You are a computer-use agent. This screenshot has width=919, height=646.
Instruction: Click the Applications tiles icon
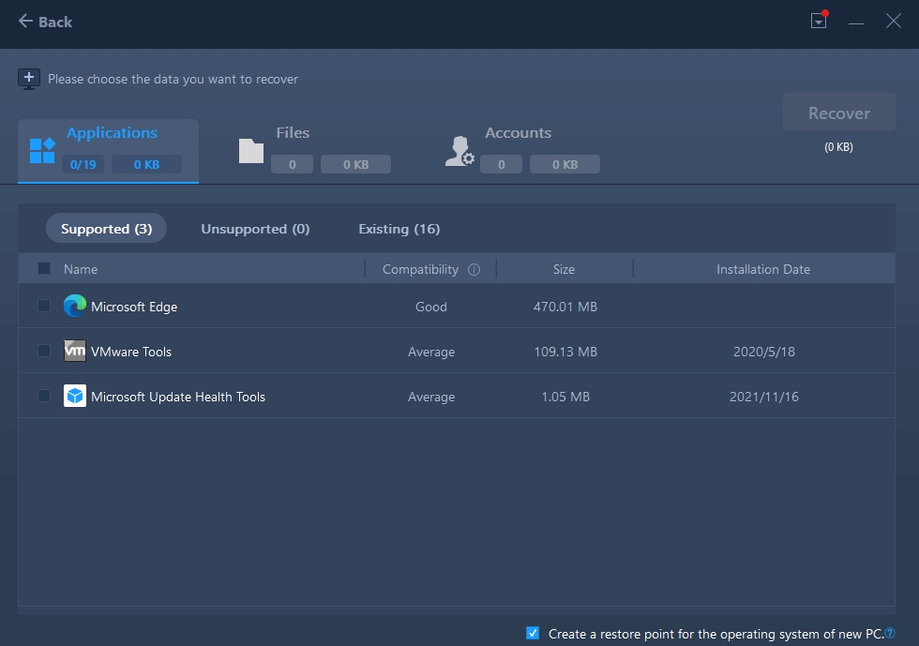click(42, 151)
